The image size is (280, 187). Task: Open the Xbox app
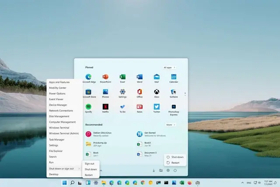(157, 93)
